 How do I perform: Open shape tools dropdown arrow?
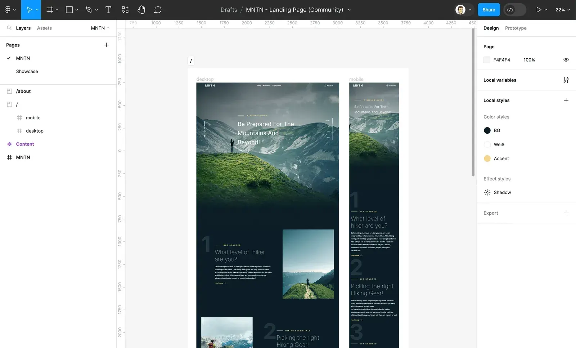(x=77, y=10)
